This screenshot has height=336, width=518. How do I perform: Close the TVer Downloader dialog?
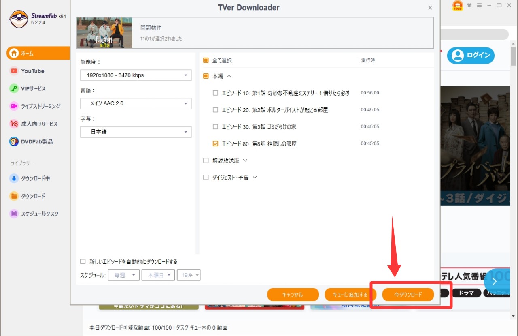pyautogui.click(x=430, y=8)
